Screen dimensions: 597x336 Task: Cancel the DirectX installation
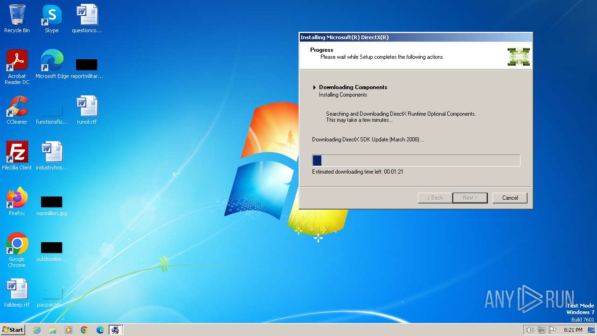[x=510, y=198]
